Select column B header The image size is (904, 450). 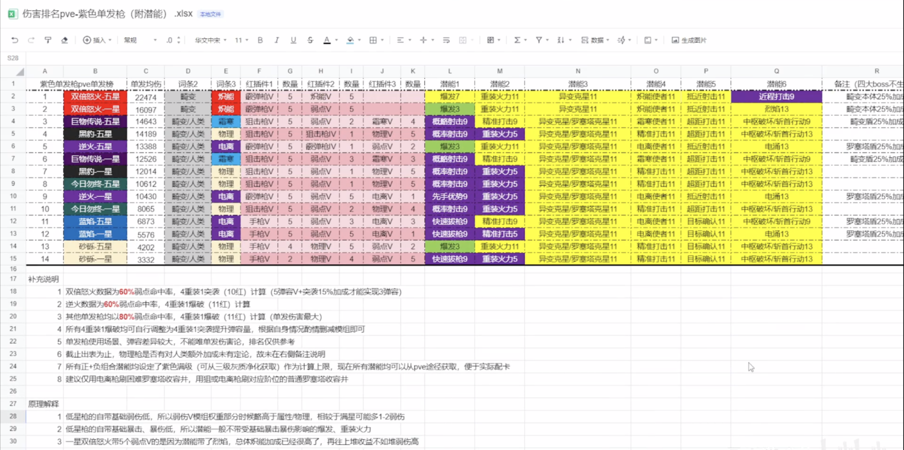pos(95,71)
